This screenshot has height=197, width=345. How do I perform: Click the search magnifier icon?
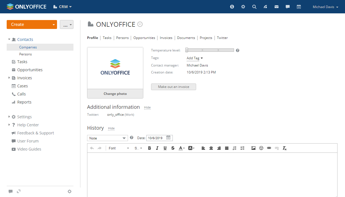pos(254,7)
